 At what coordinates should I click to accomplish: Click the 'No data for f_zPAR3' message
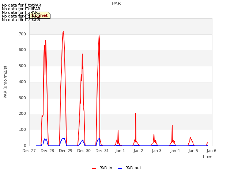(21, 20)
